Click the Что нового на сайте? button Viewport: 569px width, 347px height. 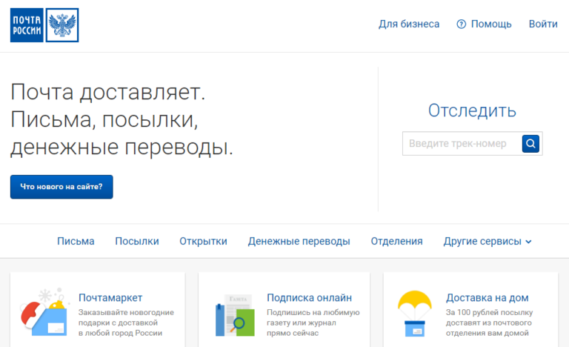pyautogui.click(x=61, y=187)
